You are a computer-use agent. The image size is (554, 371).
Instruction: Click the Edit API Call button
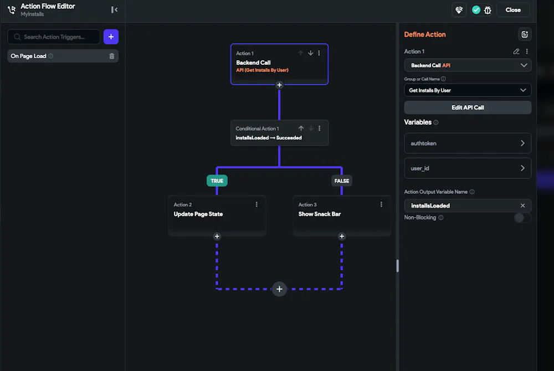tap(468, 107)
